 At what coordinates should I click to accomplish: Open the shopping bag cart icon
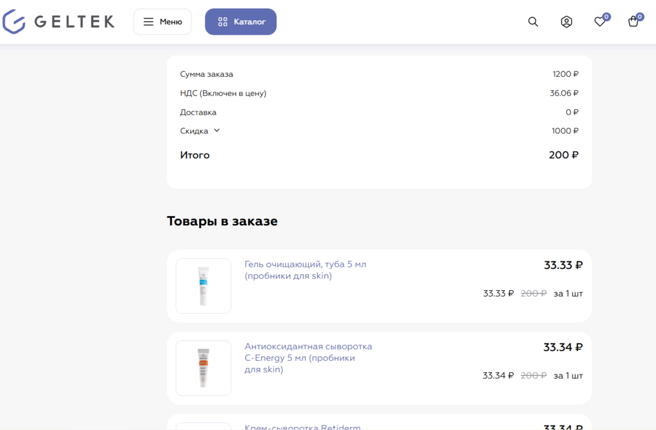pos(633,22)
